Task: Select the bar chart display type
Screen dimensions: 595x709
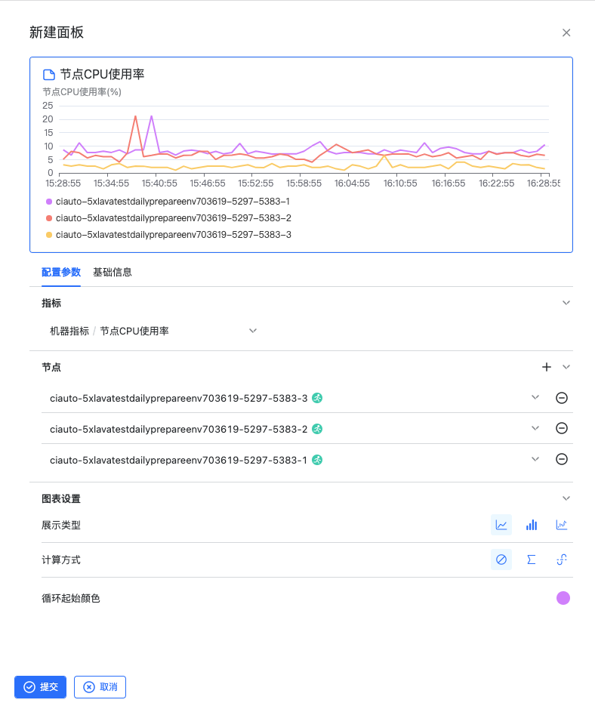Action: click(x=532, y=525)
